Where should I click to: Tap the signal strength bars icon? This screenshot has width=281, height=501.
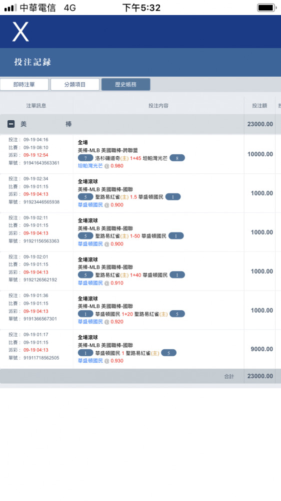[10, 8]
